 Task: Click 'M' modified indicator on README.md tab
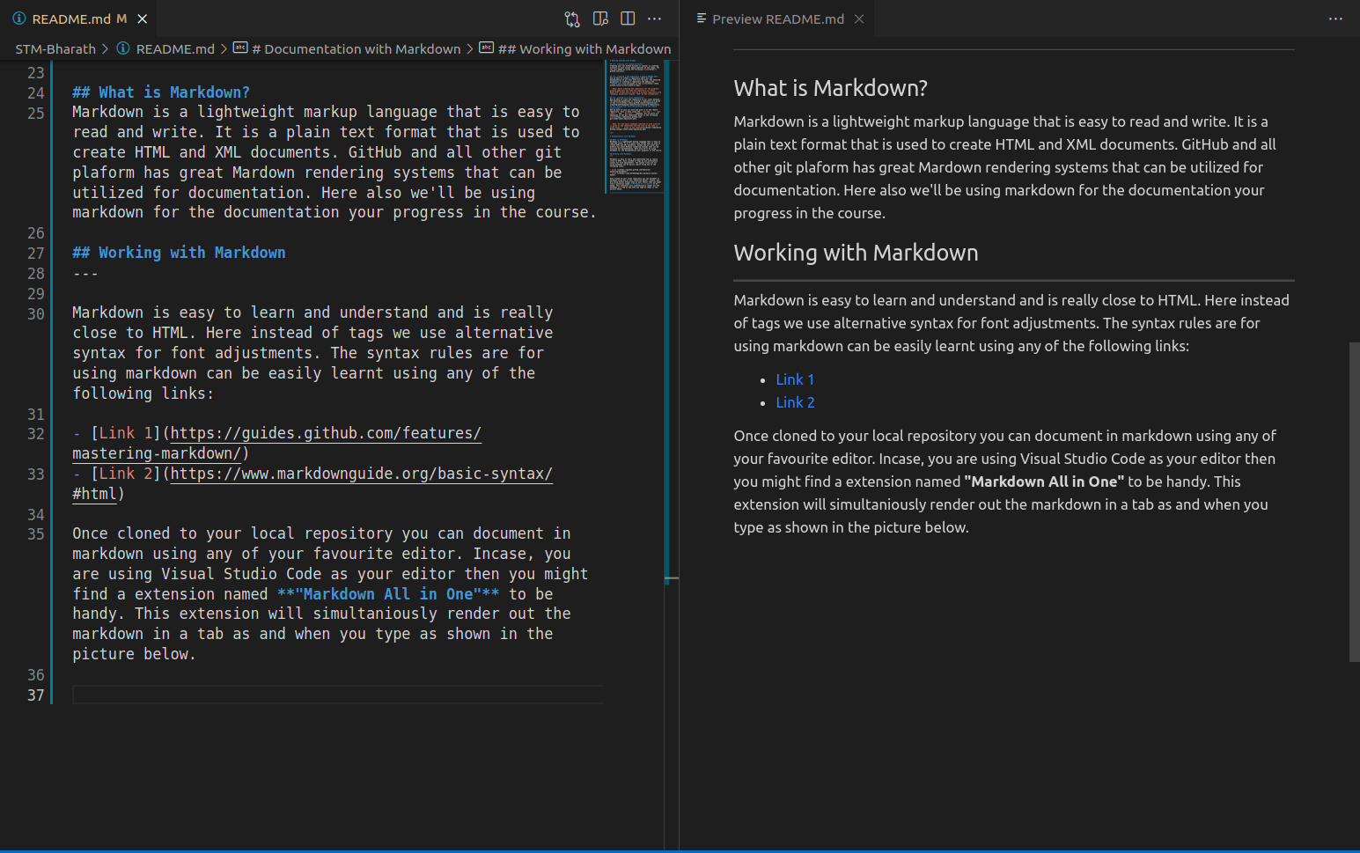121,18
